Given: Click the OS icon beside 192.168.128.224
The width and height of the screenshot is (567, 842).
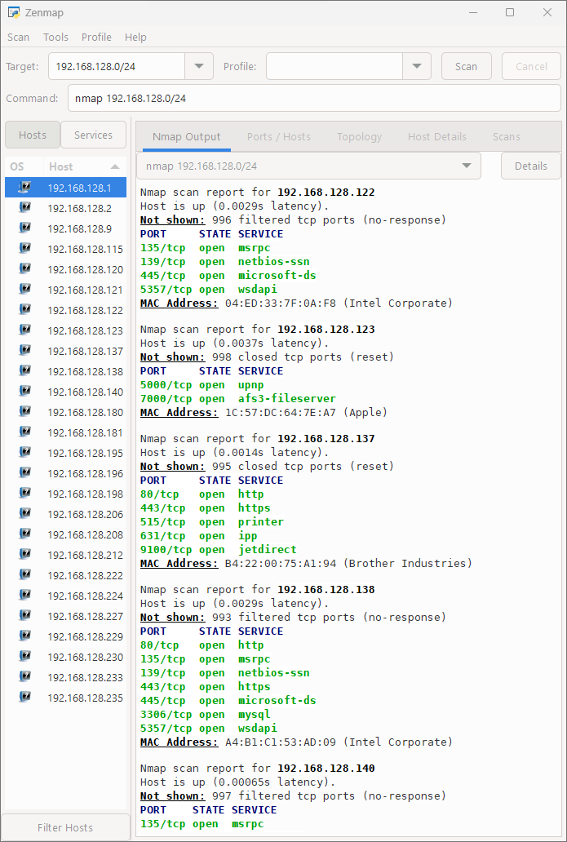Looking at the screenshot, I should (x=24, y=596).
